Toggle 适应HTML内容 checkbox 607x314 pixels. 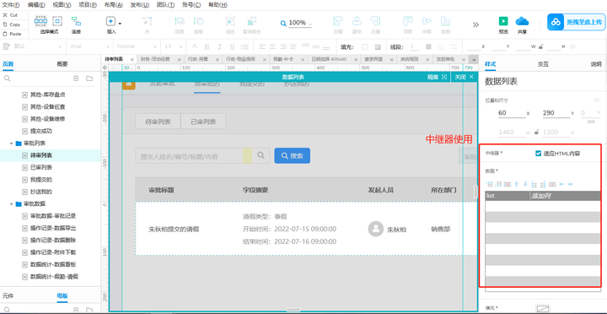point(538,154)
